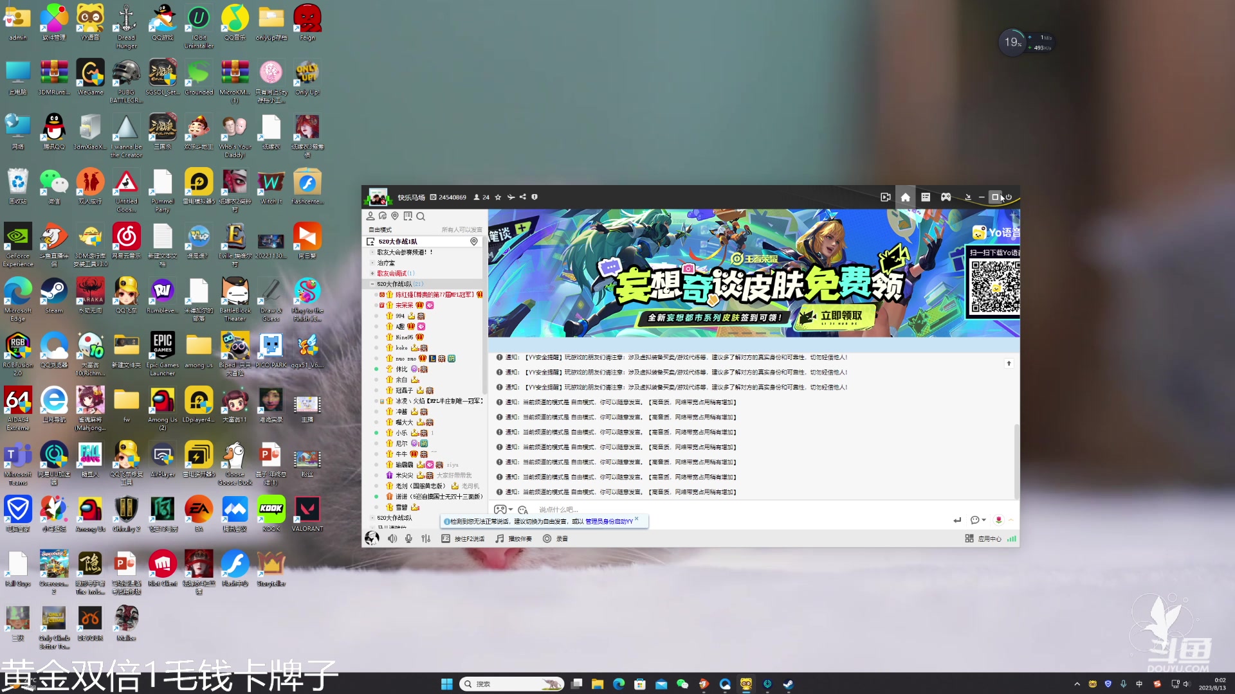Open the KOOK desktop shortcut
The width and height of the screenshot is (1235, 694).
[271, 514]
